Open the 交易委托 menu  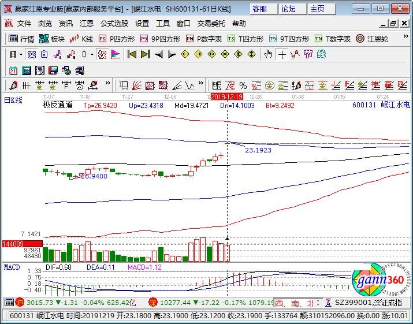tap(211, 24)
